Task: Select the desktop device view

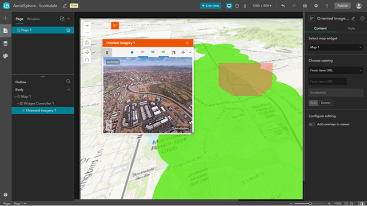Action: point(229,6)
